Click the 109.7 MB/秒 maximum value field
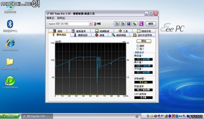 pos(143,66)
